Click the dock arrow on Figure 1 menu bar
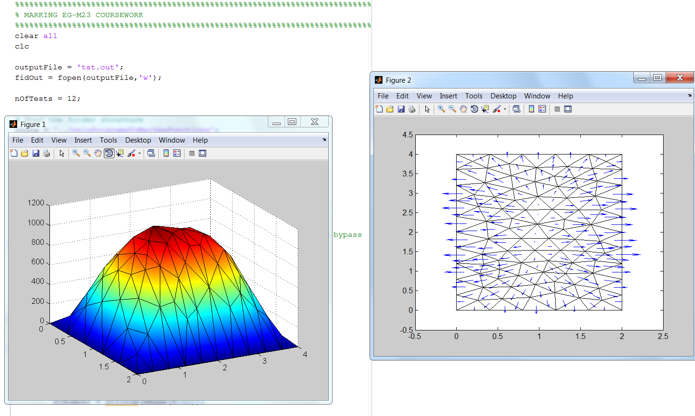Image resolution: width=695 pixels, height=416 pixels. pos(324,140)
